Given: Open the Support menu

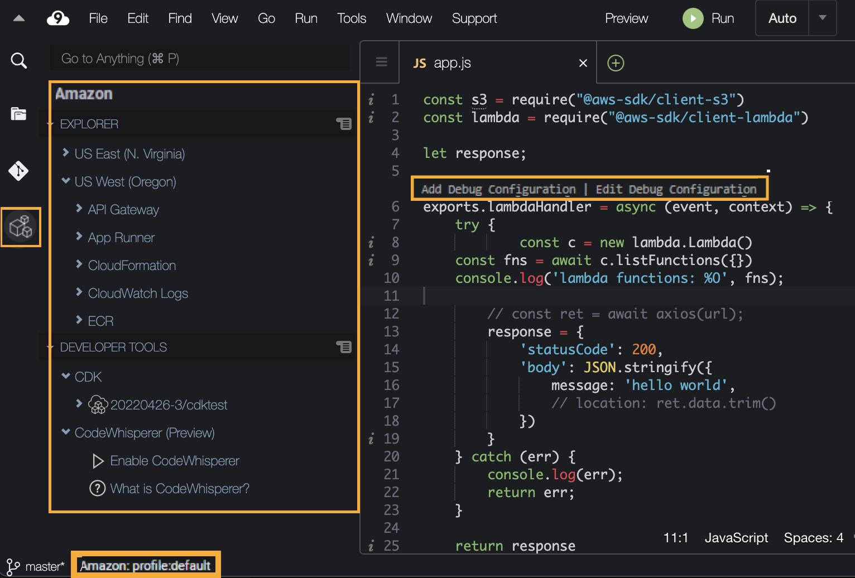Looking at the screenshot, I should point(474,18).
